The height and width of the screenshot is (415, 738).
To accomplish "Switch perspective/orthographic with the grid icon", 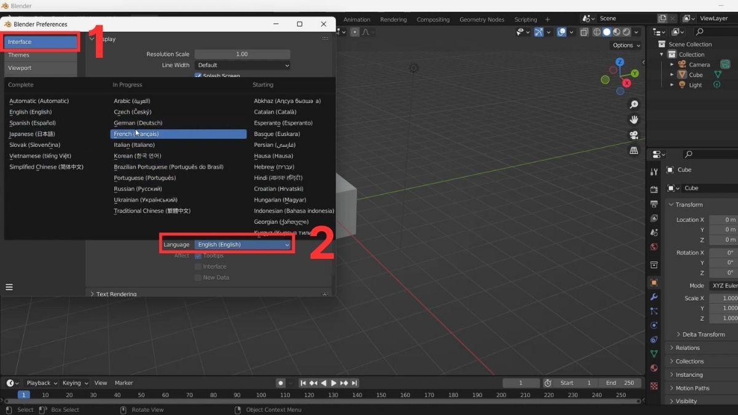I will 633,151.
